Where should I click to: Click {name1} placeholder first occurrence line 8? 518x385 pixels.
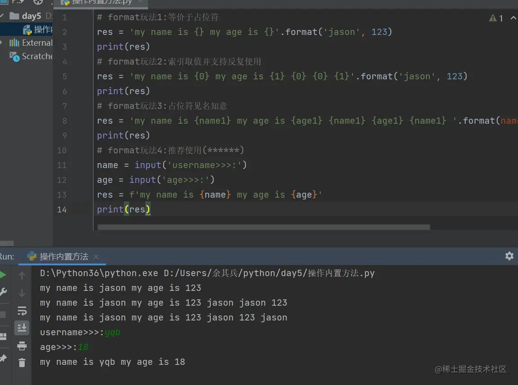tap(213, 121)
